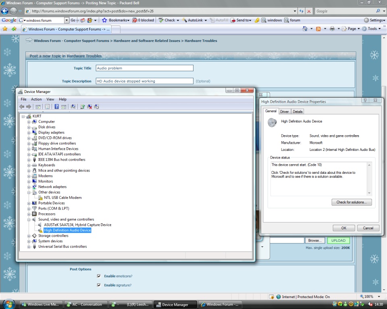Click the Browse button

click(x=315, y=241)
